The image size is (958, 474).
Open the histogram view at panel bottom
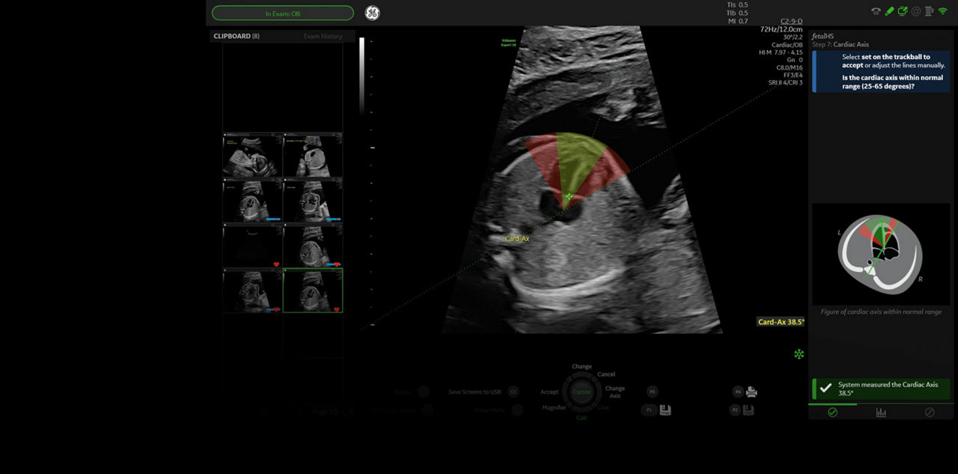pyautogui.click(x=881, y=412)
